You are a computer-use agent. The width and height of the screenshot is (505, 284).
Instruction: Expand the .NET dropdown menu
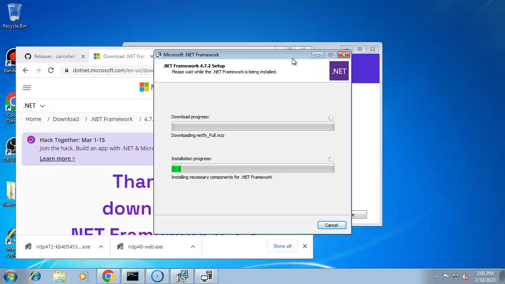[x=34, y=106]
